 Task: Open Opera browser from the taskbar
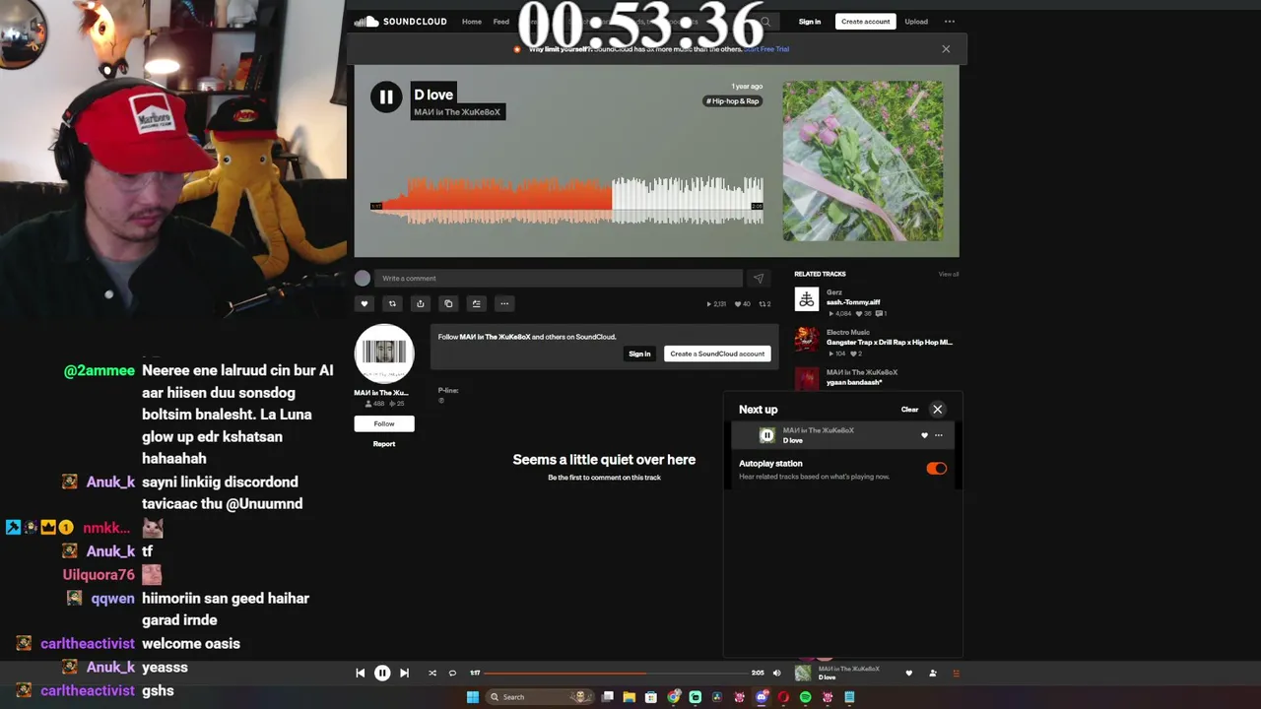(x=783, y=697)
